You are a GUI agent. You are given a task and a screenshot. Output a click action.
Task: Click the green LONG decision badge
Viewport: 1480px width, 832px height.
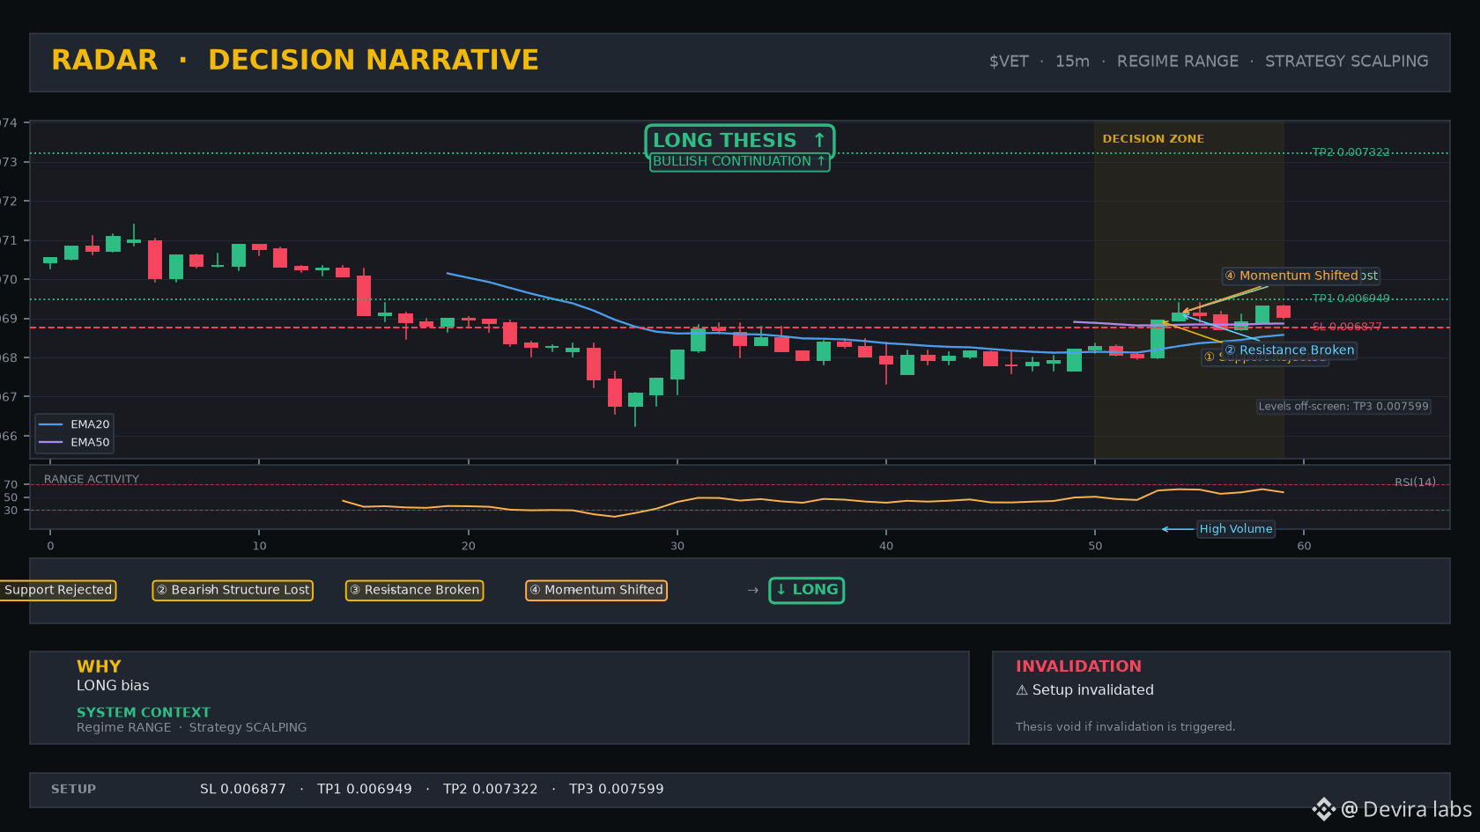pyautogui.click(x=806, y=590)
